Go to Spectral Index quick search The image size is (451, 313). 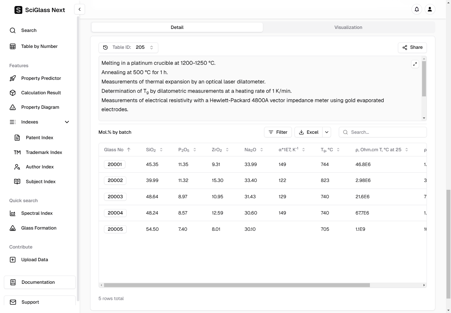coord(37,213)
